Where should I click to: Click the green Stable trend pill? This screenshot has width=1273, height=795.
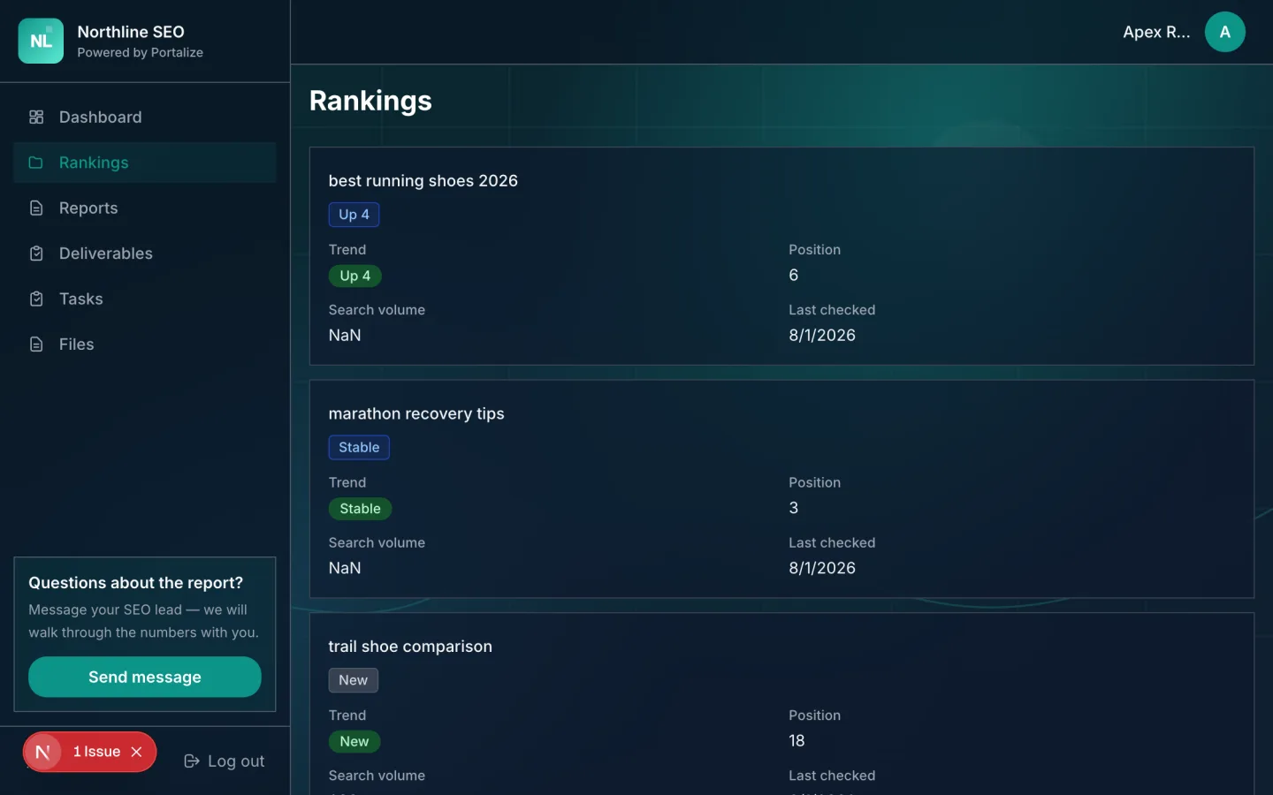(x=360, y=509)
